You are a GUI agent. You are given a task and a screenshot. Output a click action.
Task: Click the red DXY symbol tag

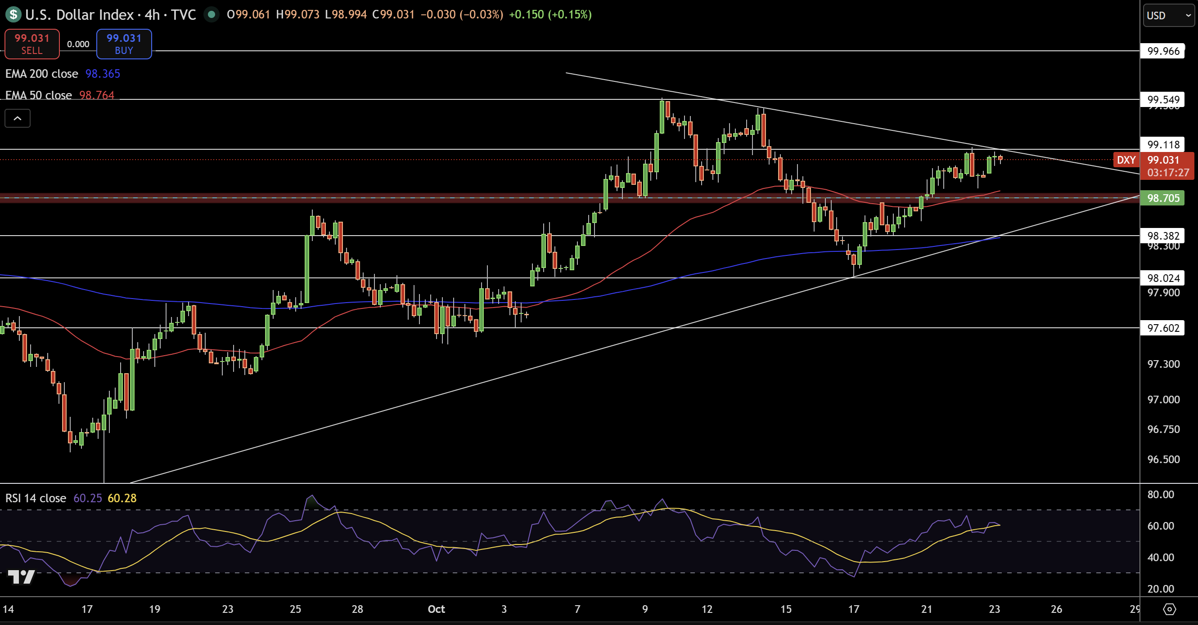[x=1126, y=160]
